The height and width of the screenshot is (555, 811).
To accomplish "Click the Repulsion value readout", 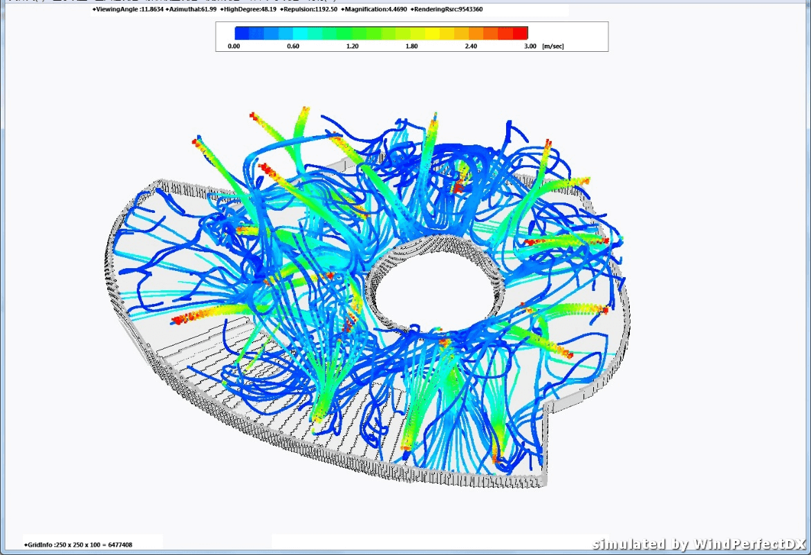I will click(x=309, y=10).
